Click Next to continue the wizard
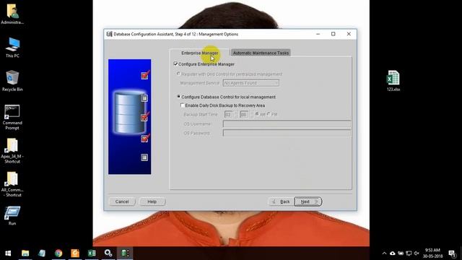Viewport: 462px width, 260px height. pos(308,201)
